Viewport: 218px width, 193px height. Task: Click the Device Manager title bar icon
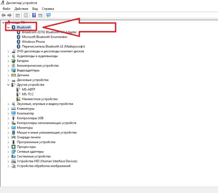pos(3,3)
